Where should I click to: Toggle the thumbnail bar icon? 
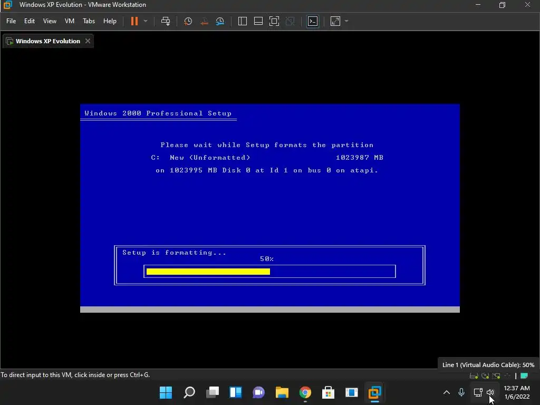pos(258,21)
